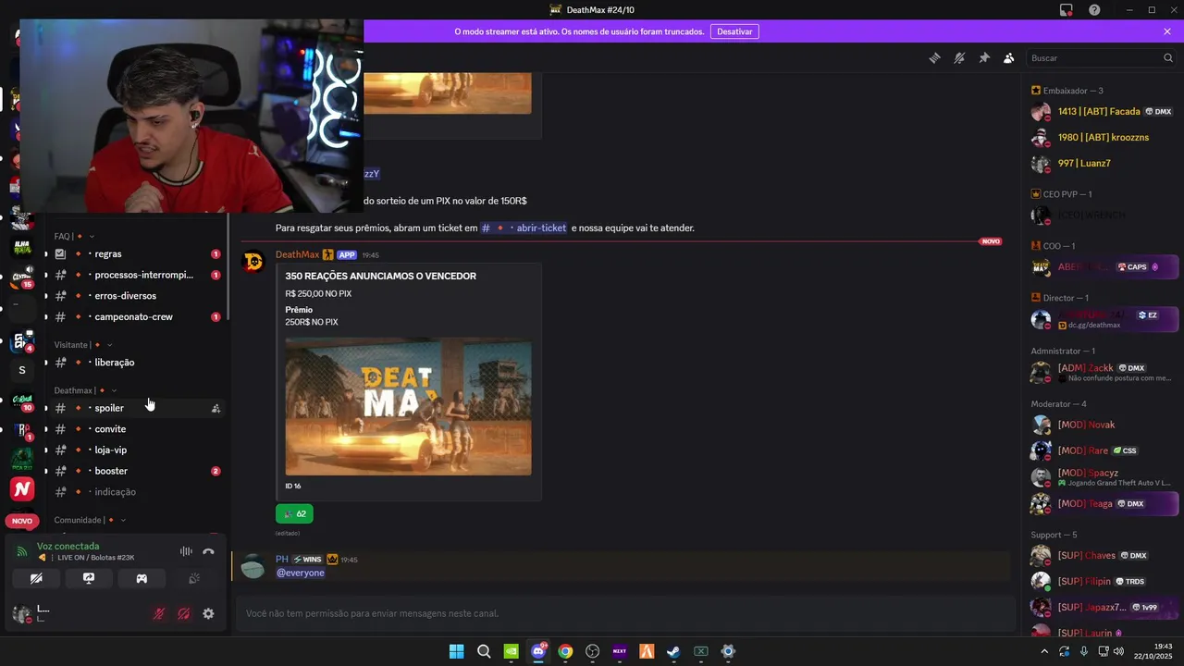Open the red N server icon

coord(22,488)
